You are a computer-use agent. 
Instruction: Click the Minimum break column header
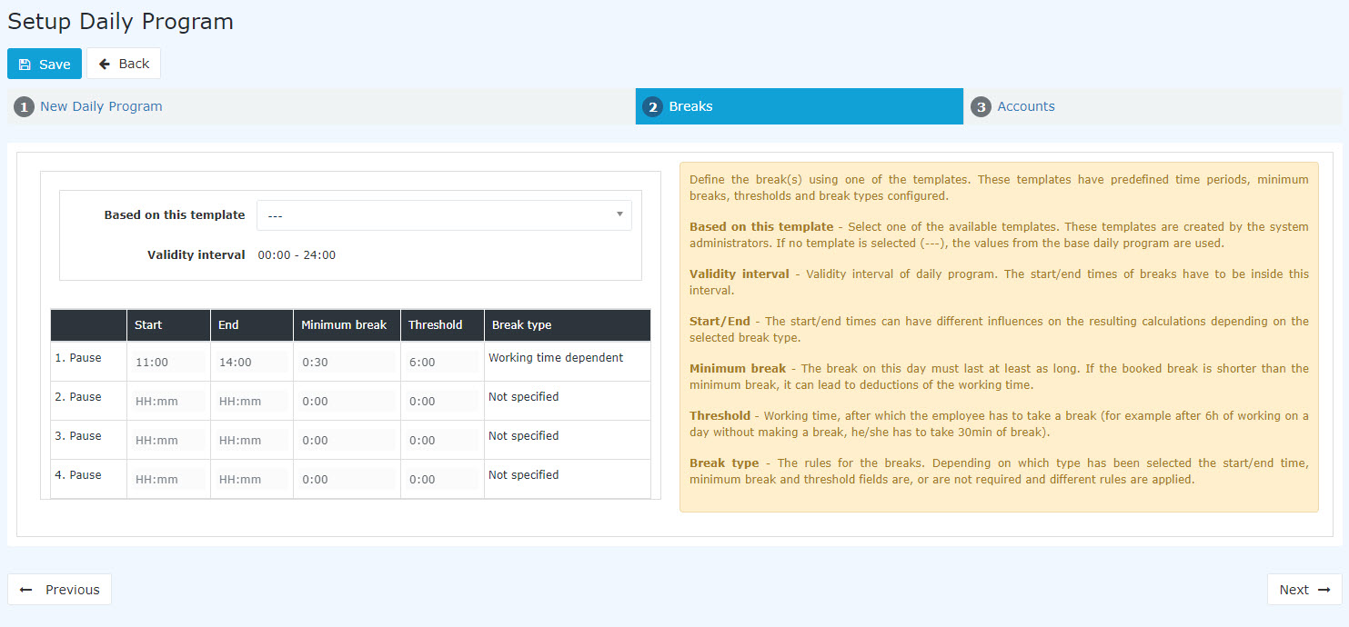pos(347,324)
